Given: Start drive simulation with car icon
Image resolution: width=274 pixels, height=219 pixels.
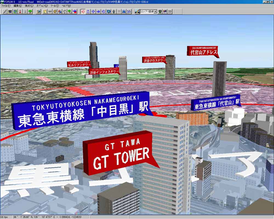Looking at the screenshot, I should 124,12.
